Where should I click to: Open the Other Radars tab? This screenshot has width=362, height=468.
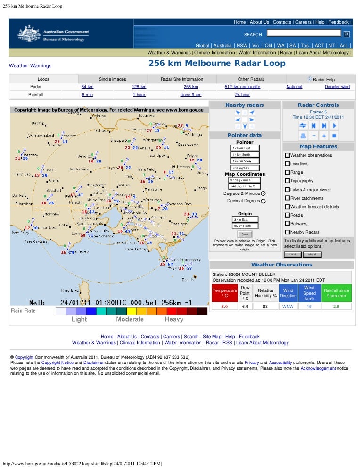251,79
